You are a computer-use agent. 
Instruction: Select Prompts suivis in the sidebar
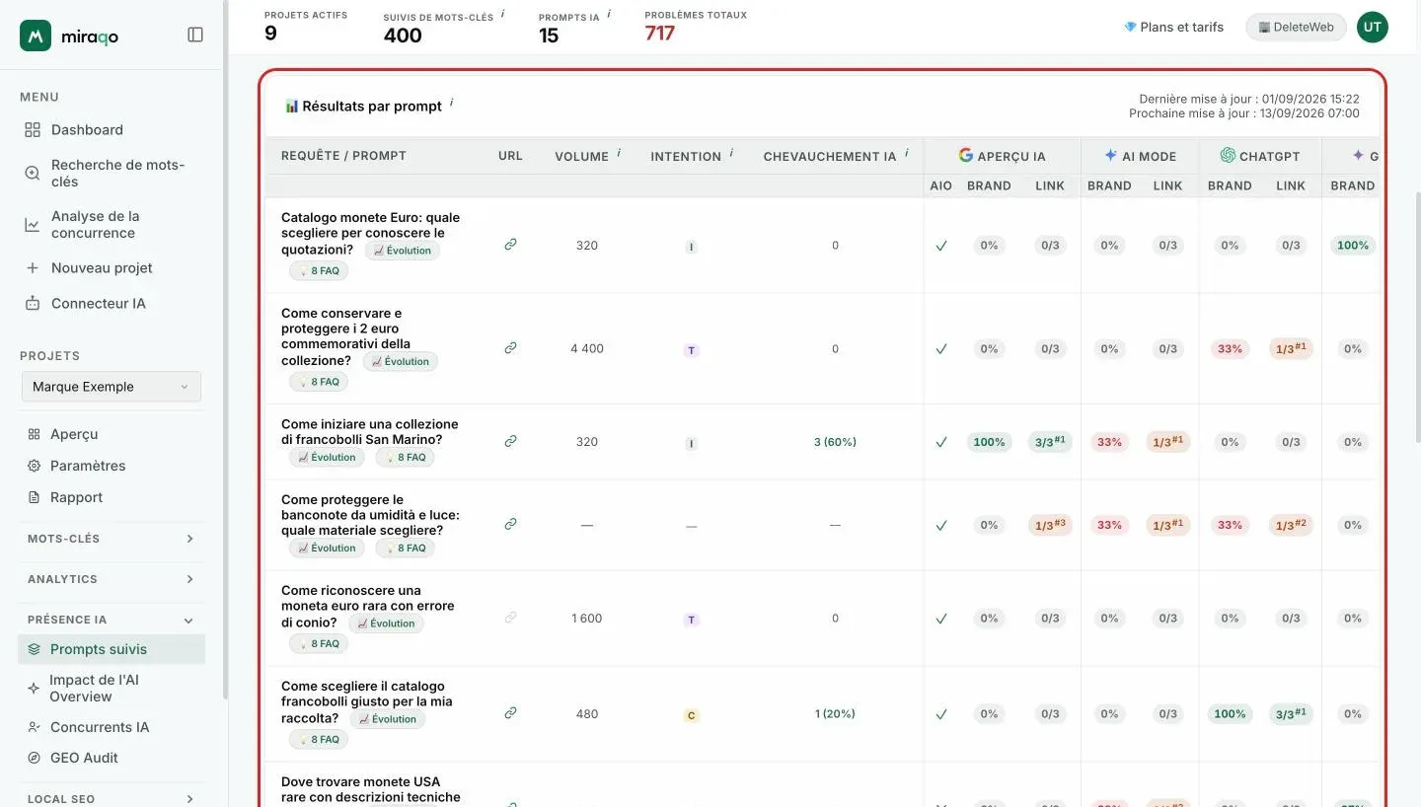pyautogui.click(x=112, y=649)
